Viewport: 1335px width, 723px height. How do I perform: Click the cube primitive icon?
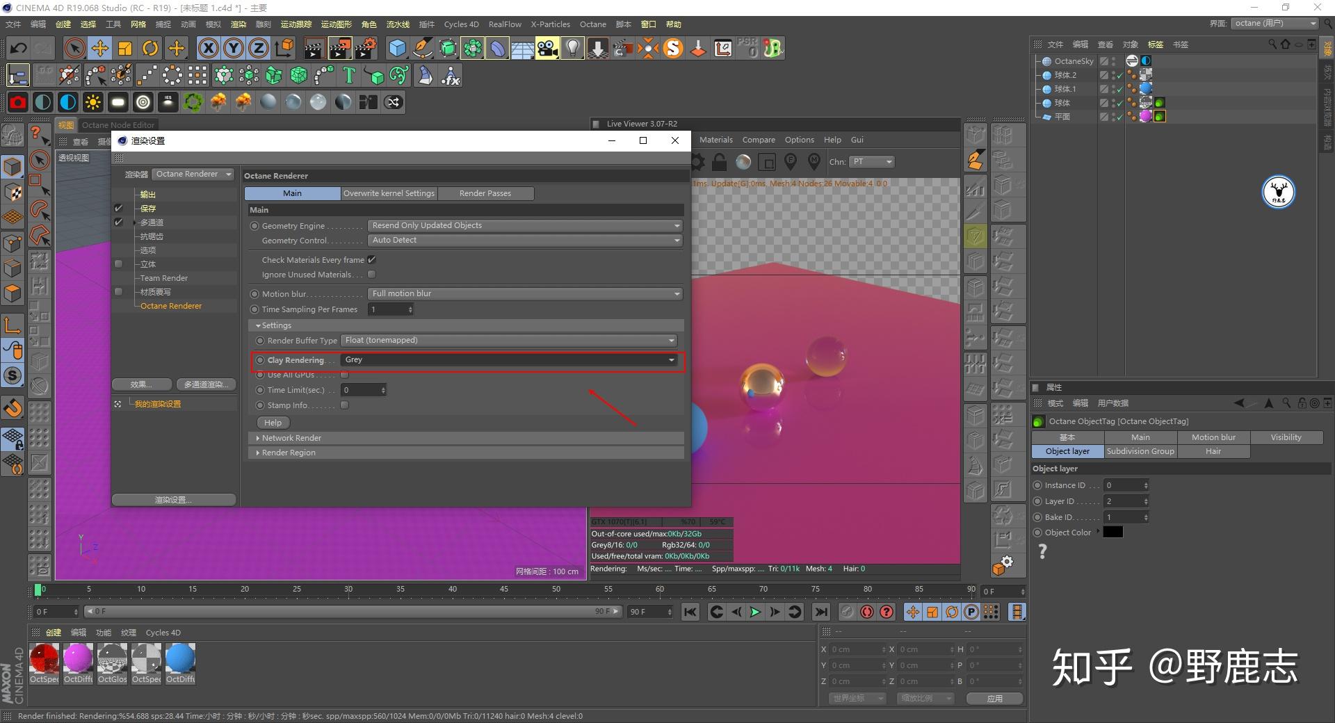397,48
